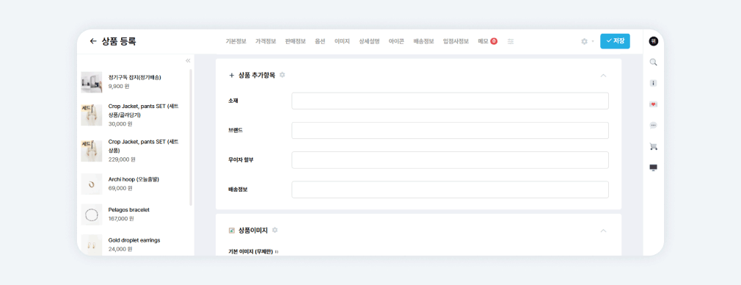Open settings gear next to 상품이미지
The height and width of the screenshot is (285, 741).
coord(274,230)
